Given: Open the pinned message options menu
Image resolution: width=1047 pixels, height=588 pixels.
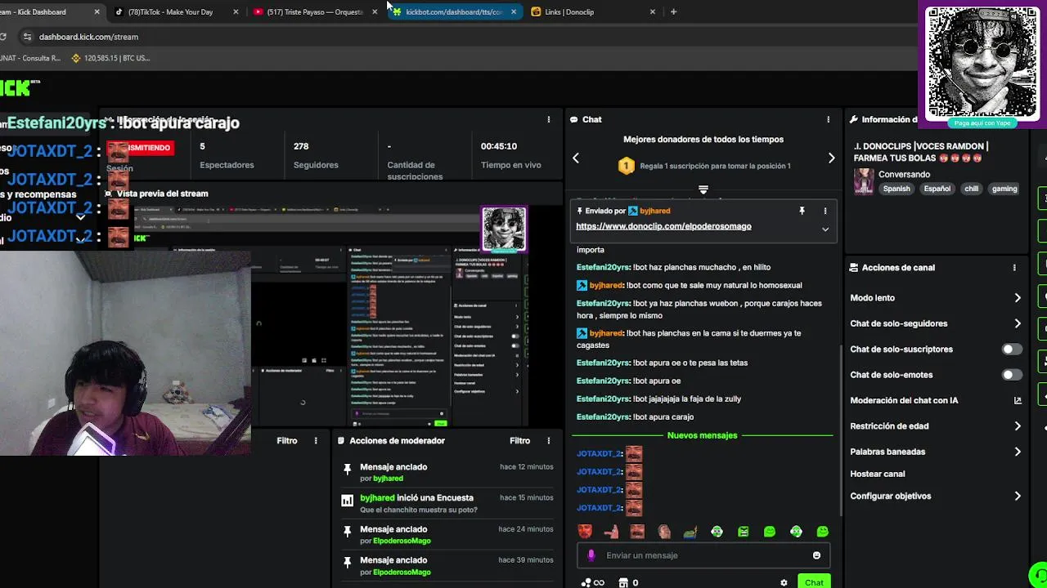Looking at the screenshot, I should click(825, 211).
